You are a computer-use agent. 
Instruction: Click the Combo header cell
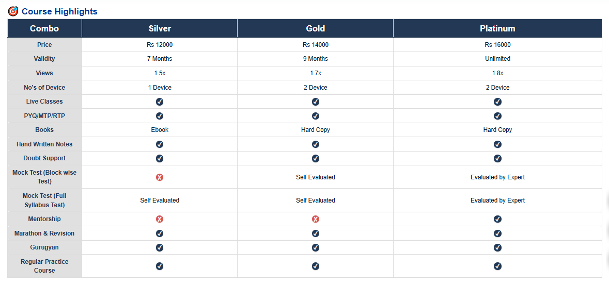pyautogui.click(x=44, y=28)
